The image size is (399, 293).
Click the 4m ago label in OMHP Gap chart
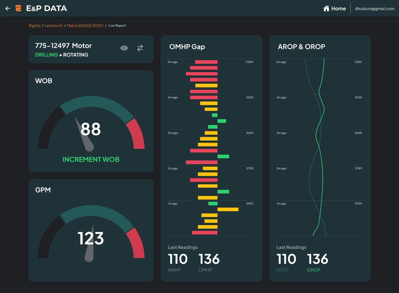pos(173,97)
